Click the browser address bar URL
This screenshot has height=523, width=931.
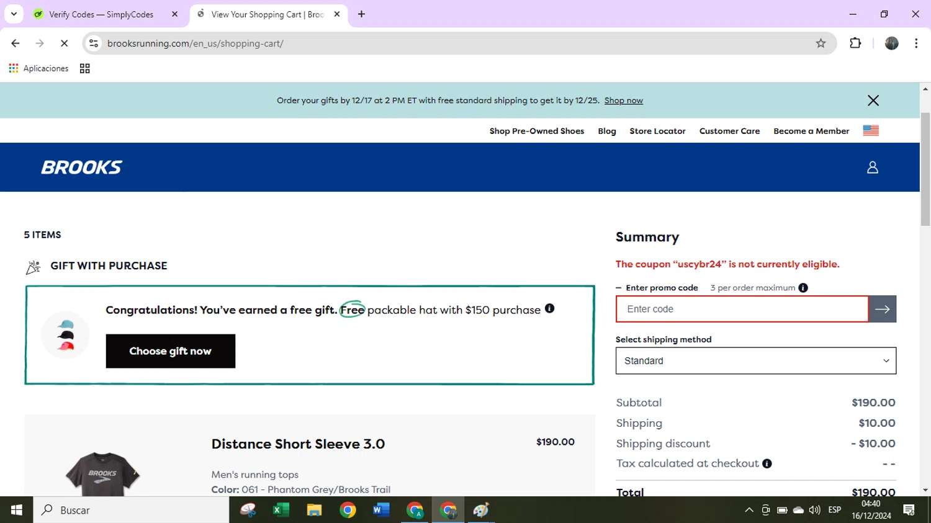pos(195,43)
